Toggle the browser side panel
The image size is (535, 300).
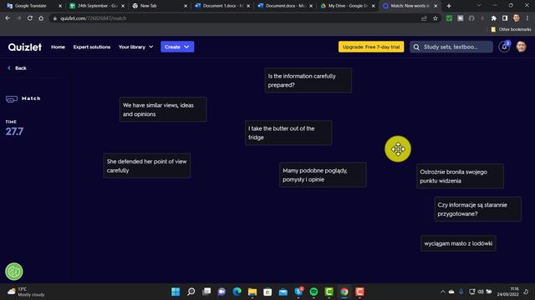[505, 18]
